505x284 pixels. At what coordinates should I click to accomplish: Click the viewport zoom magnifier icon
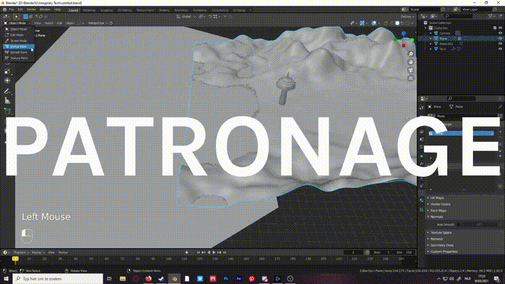410,54
